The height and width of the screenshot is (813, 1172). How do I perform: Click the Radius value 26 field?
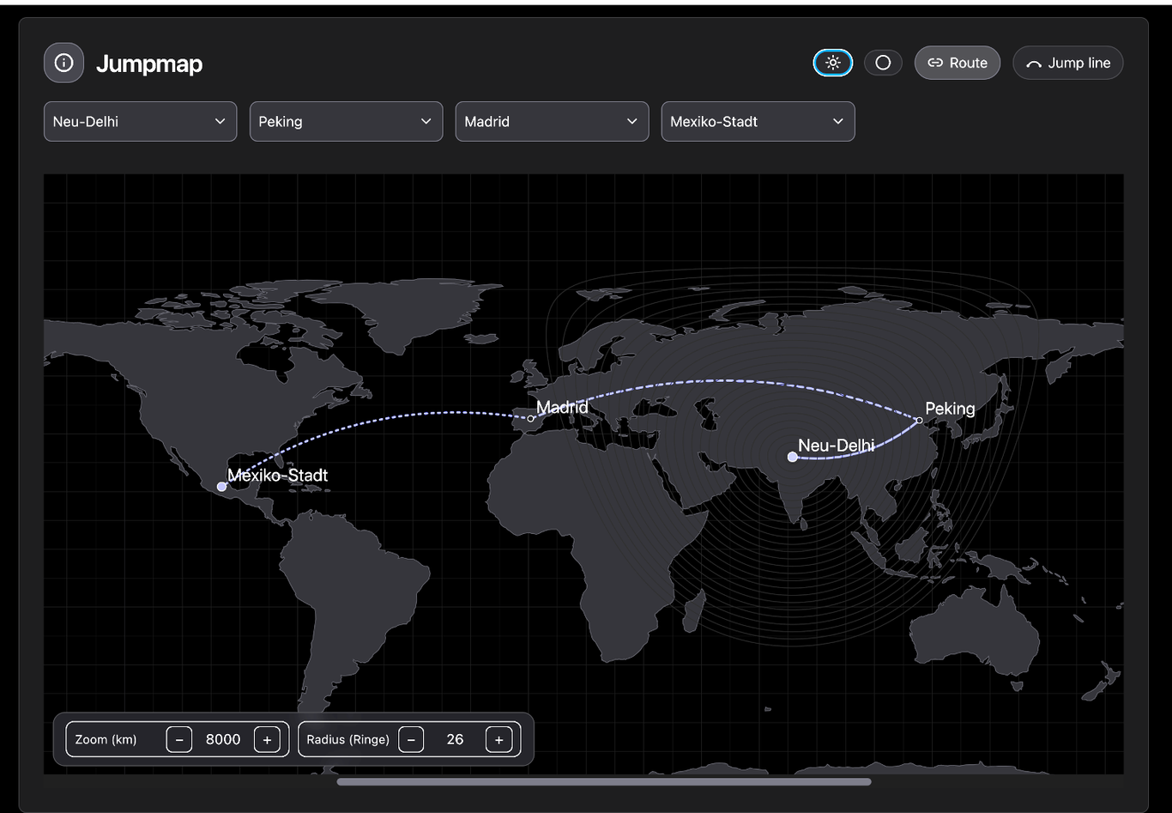[x=455, y=739]
